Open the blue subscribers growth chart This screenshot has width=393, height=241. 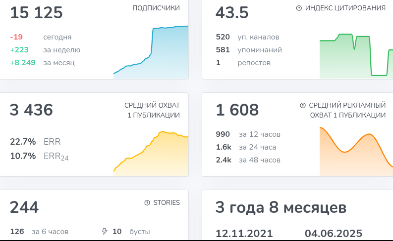point(151,52)
